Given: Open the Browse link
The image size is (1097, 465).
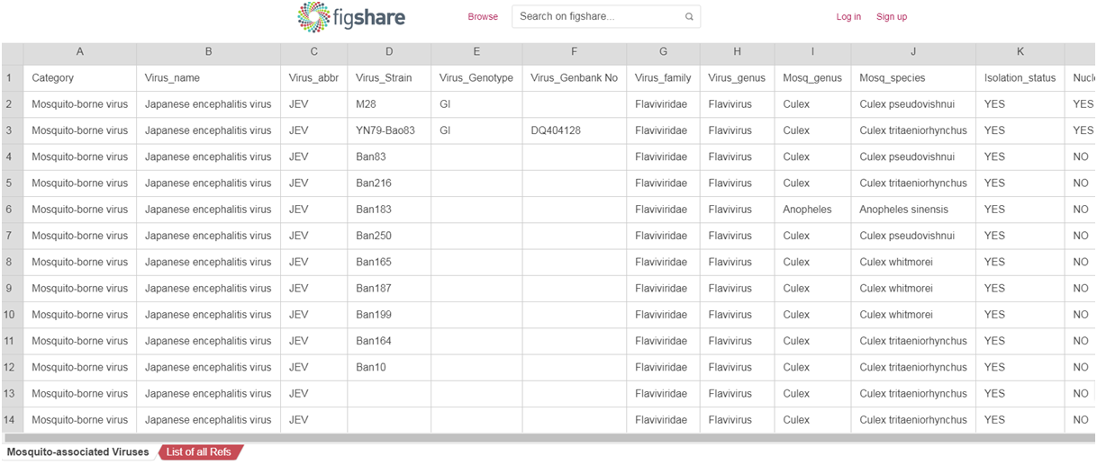Looking at the screenshot, I should click(483, 17).
